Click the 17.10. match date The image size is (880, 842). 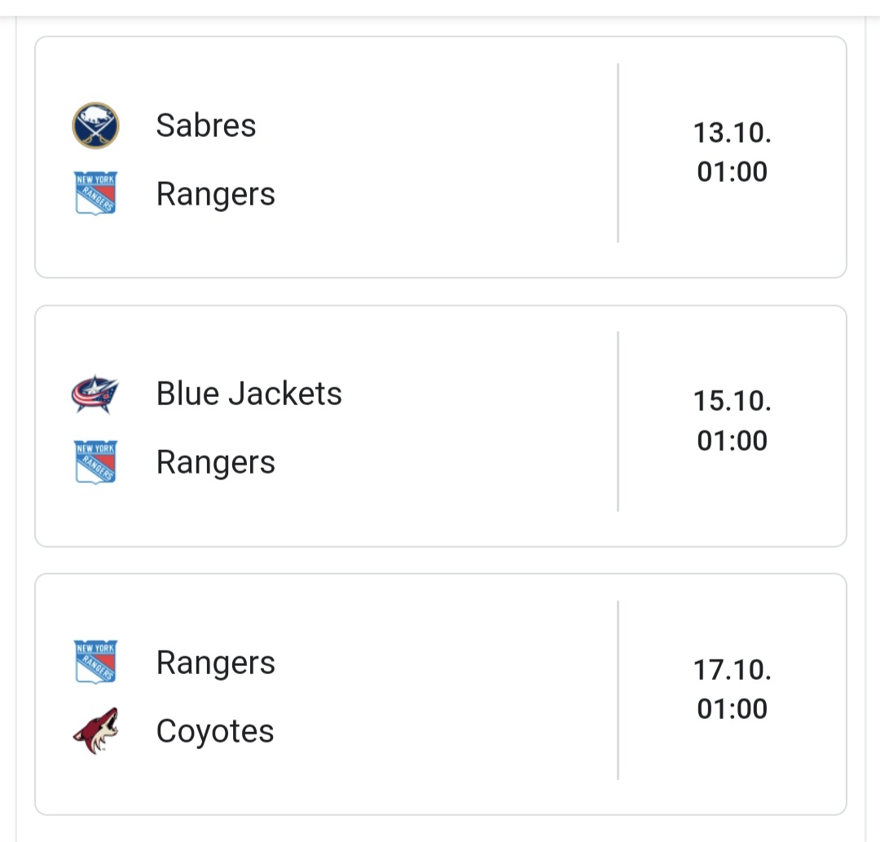pyautogui.click(x=732, y=670)
